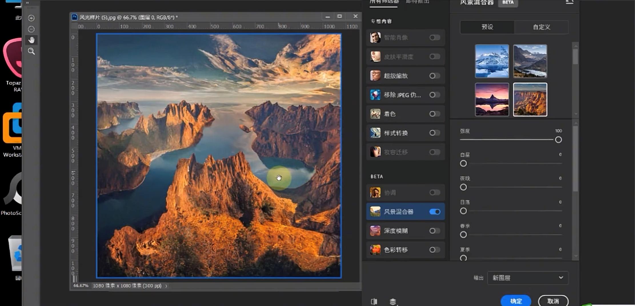Click the 样式转换 filter icon
The height and width of the screenshot is (306, 635).
(x=375, y=133)
